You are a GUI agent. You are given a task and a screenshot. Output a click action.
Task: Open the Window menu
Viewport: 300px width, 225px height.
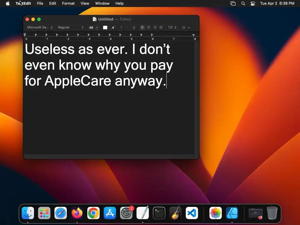102,4
